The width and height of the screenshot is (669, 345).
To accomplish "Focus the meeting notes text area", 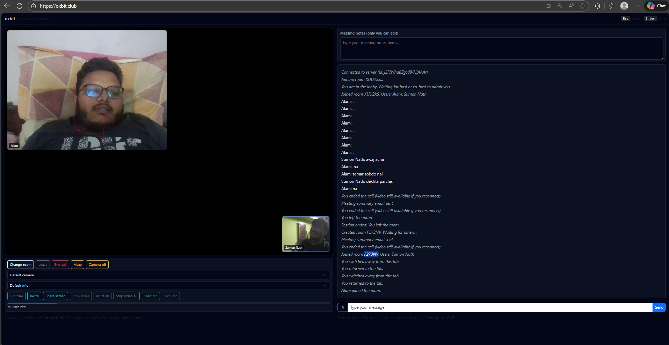I will pyautogui.click(x=501, y=48).
